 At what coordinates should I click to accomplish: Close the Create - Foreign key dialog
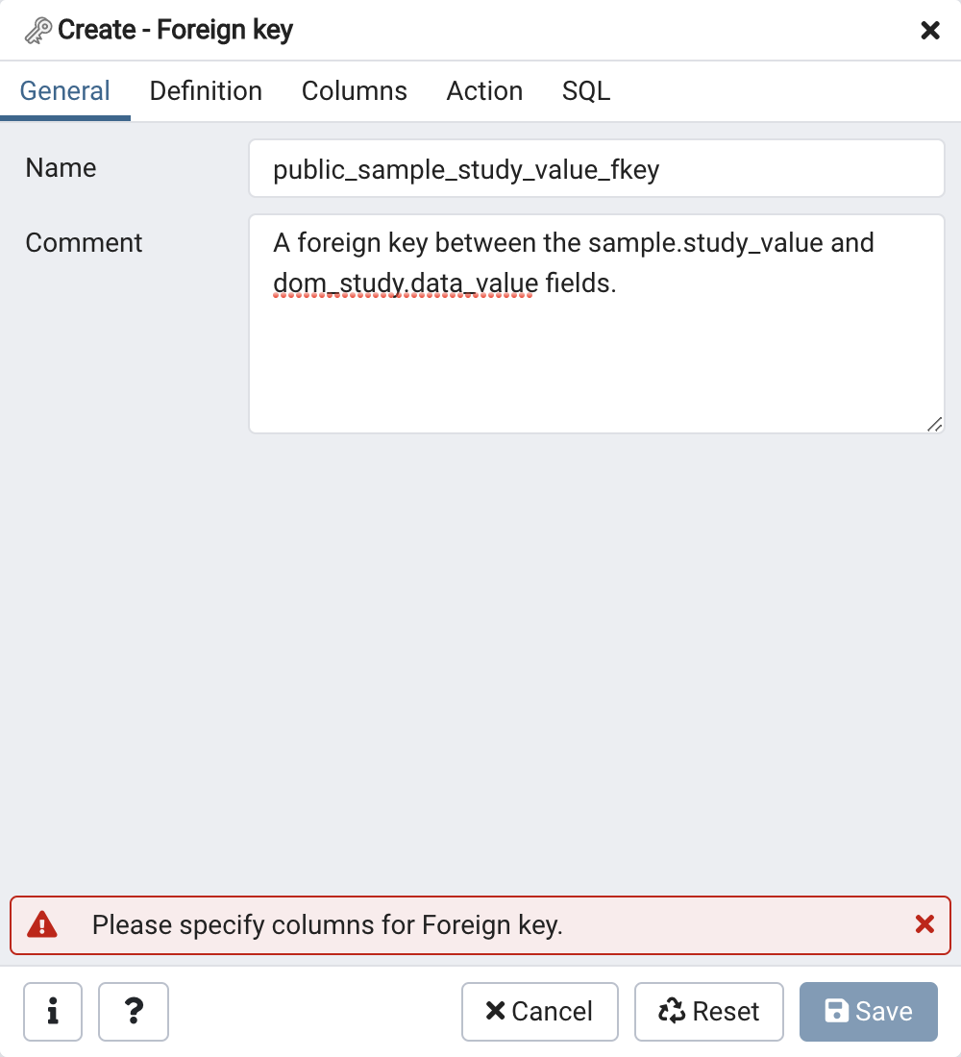(x=929, y=31)
